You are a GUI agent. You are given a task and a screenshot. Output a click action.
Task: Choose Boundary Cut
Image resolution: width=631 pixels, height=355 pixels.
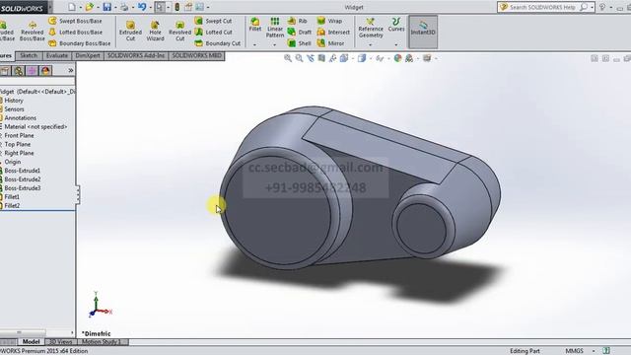click(x=217, y=43)
